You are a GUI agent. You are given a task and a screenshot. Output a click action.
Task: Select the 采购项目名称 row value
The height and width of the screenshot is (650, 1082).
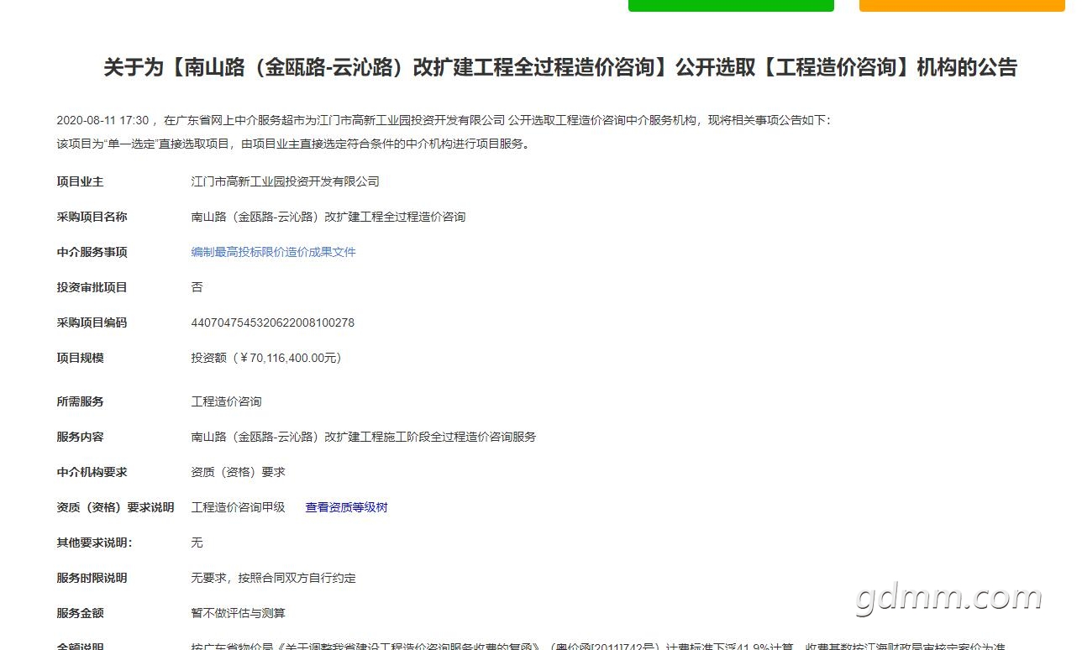tap(329, 217)
